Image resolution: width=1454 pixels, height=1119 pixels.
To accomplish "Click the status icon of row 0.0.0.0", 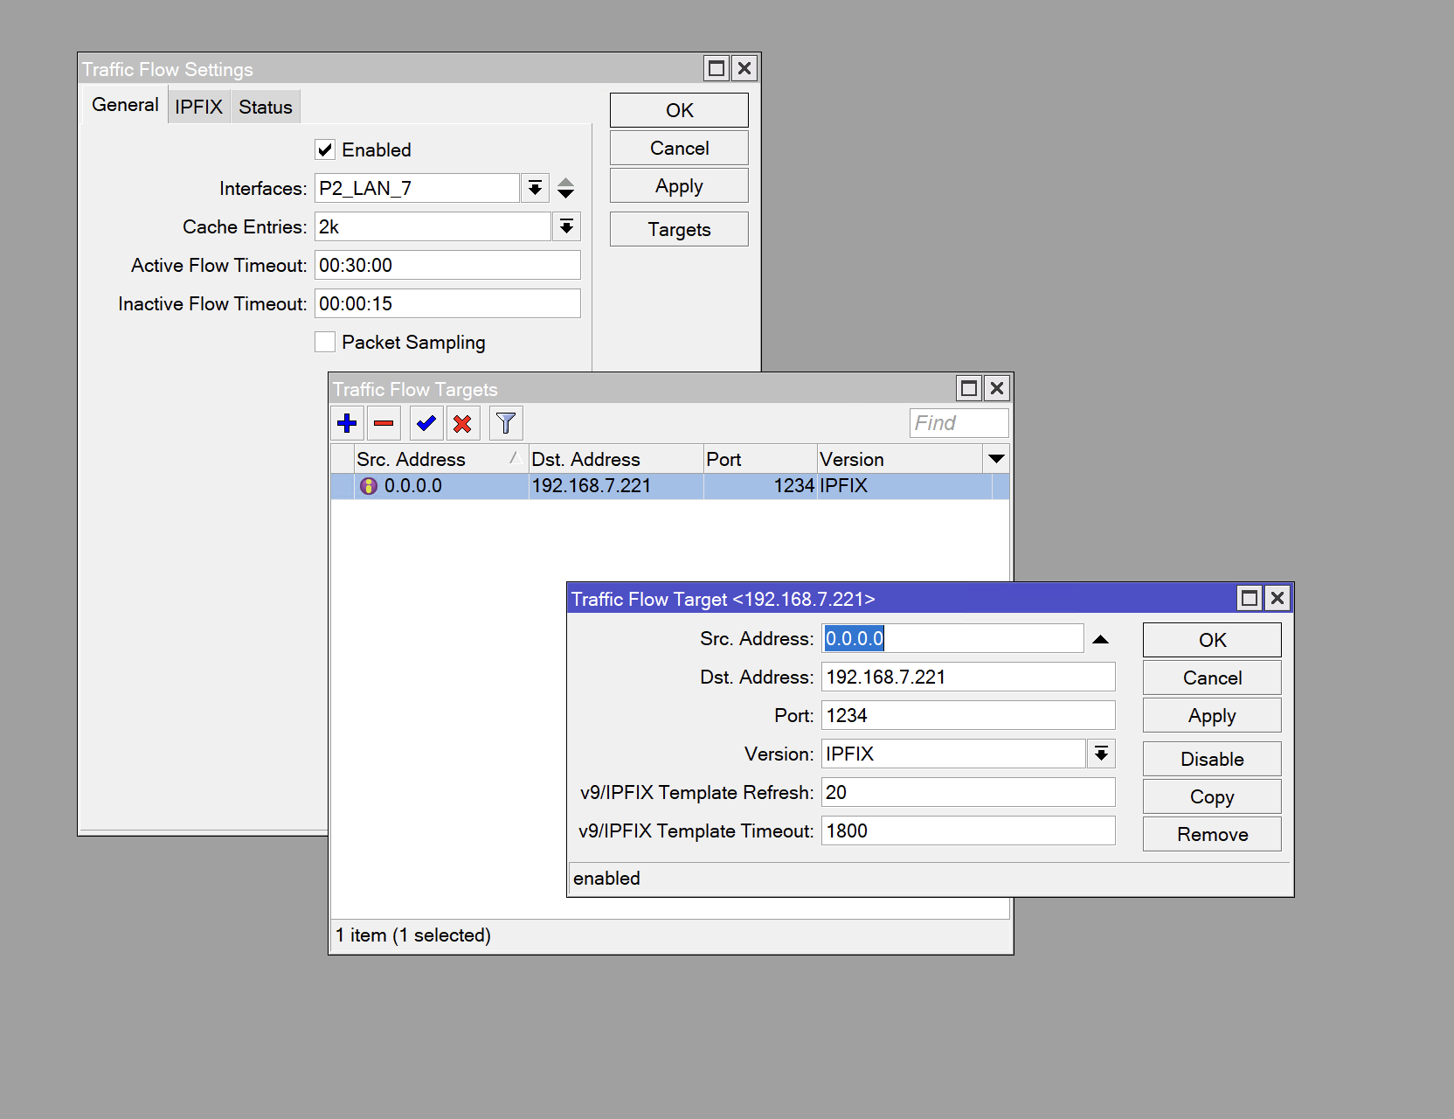I will pos(369,486).
